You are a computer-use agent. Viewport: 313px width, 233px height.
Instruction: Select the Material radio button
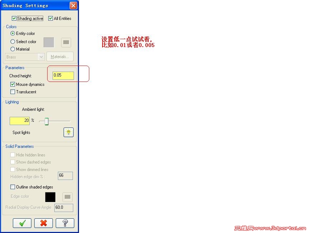click(x=13, y=49)
